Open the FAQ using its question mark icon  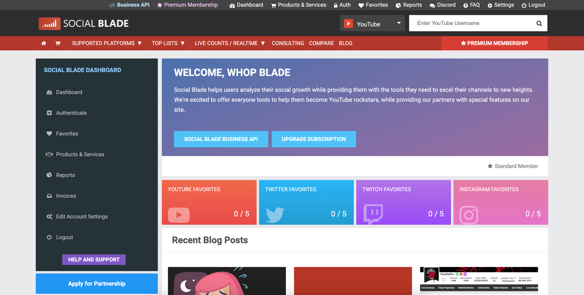pyautogui.click(x=465, y=5)
